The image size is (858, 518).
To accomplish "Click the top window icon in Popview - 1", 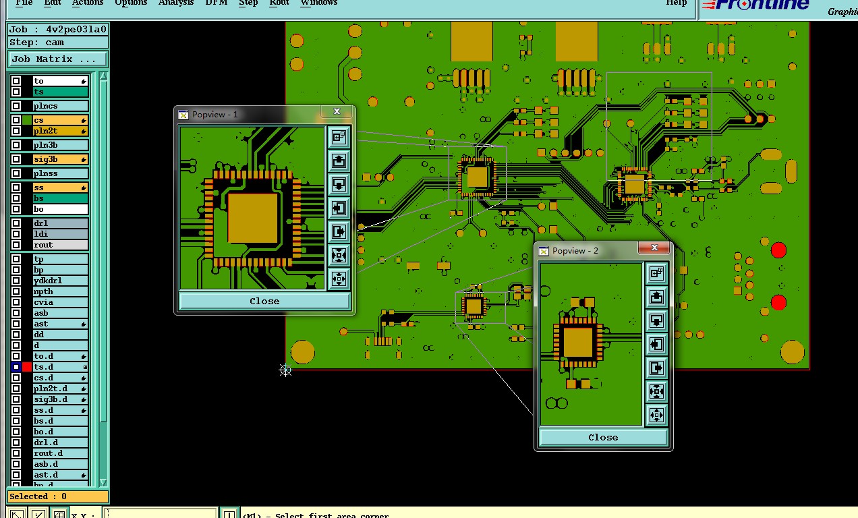I will coord(339,137).
